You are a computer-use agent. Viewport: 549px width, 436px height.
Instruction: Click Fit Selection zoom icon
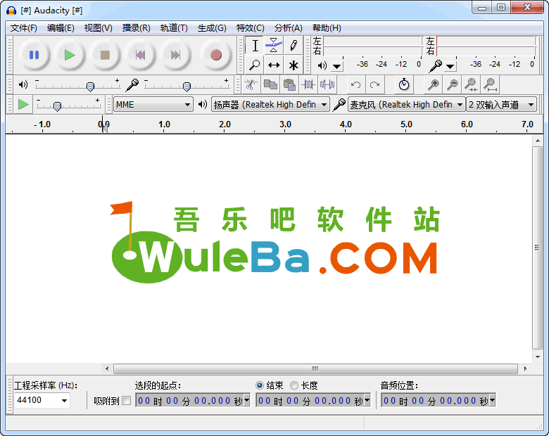[472, 84]
